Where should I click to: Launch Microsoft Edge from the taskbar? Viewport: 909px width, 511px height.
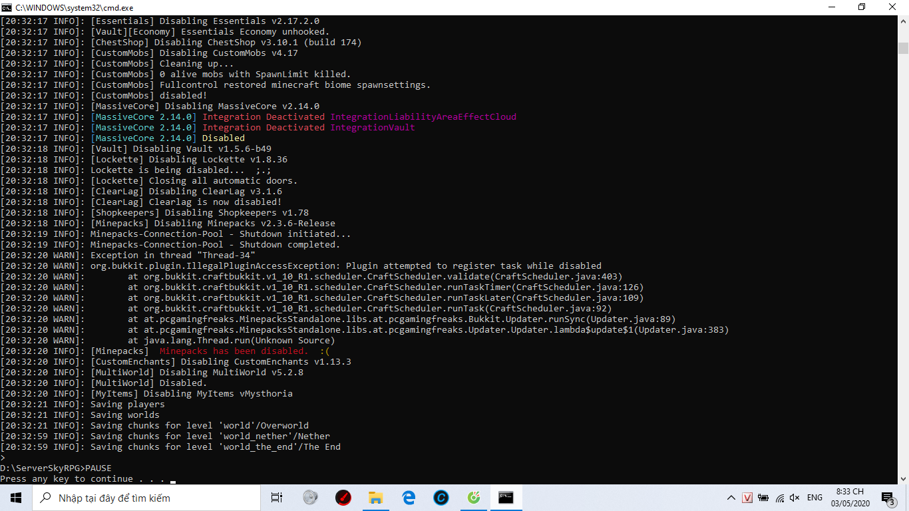point(408,498)
